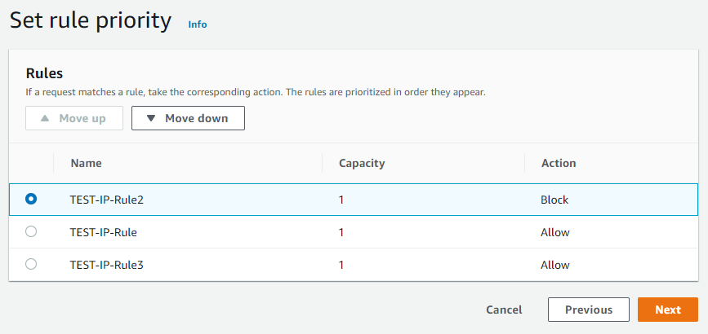This screenshot has width=708, height=334.
Task: Select the TEST-IP-Rule3 radio button
Action: (x=31, y=264)
